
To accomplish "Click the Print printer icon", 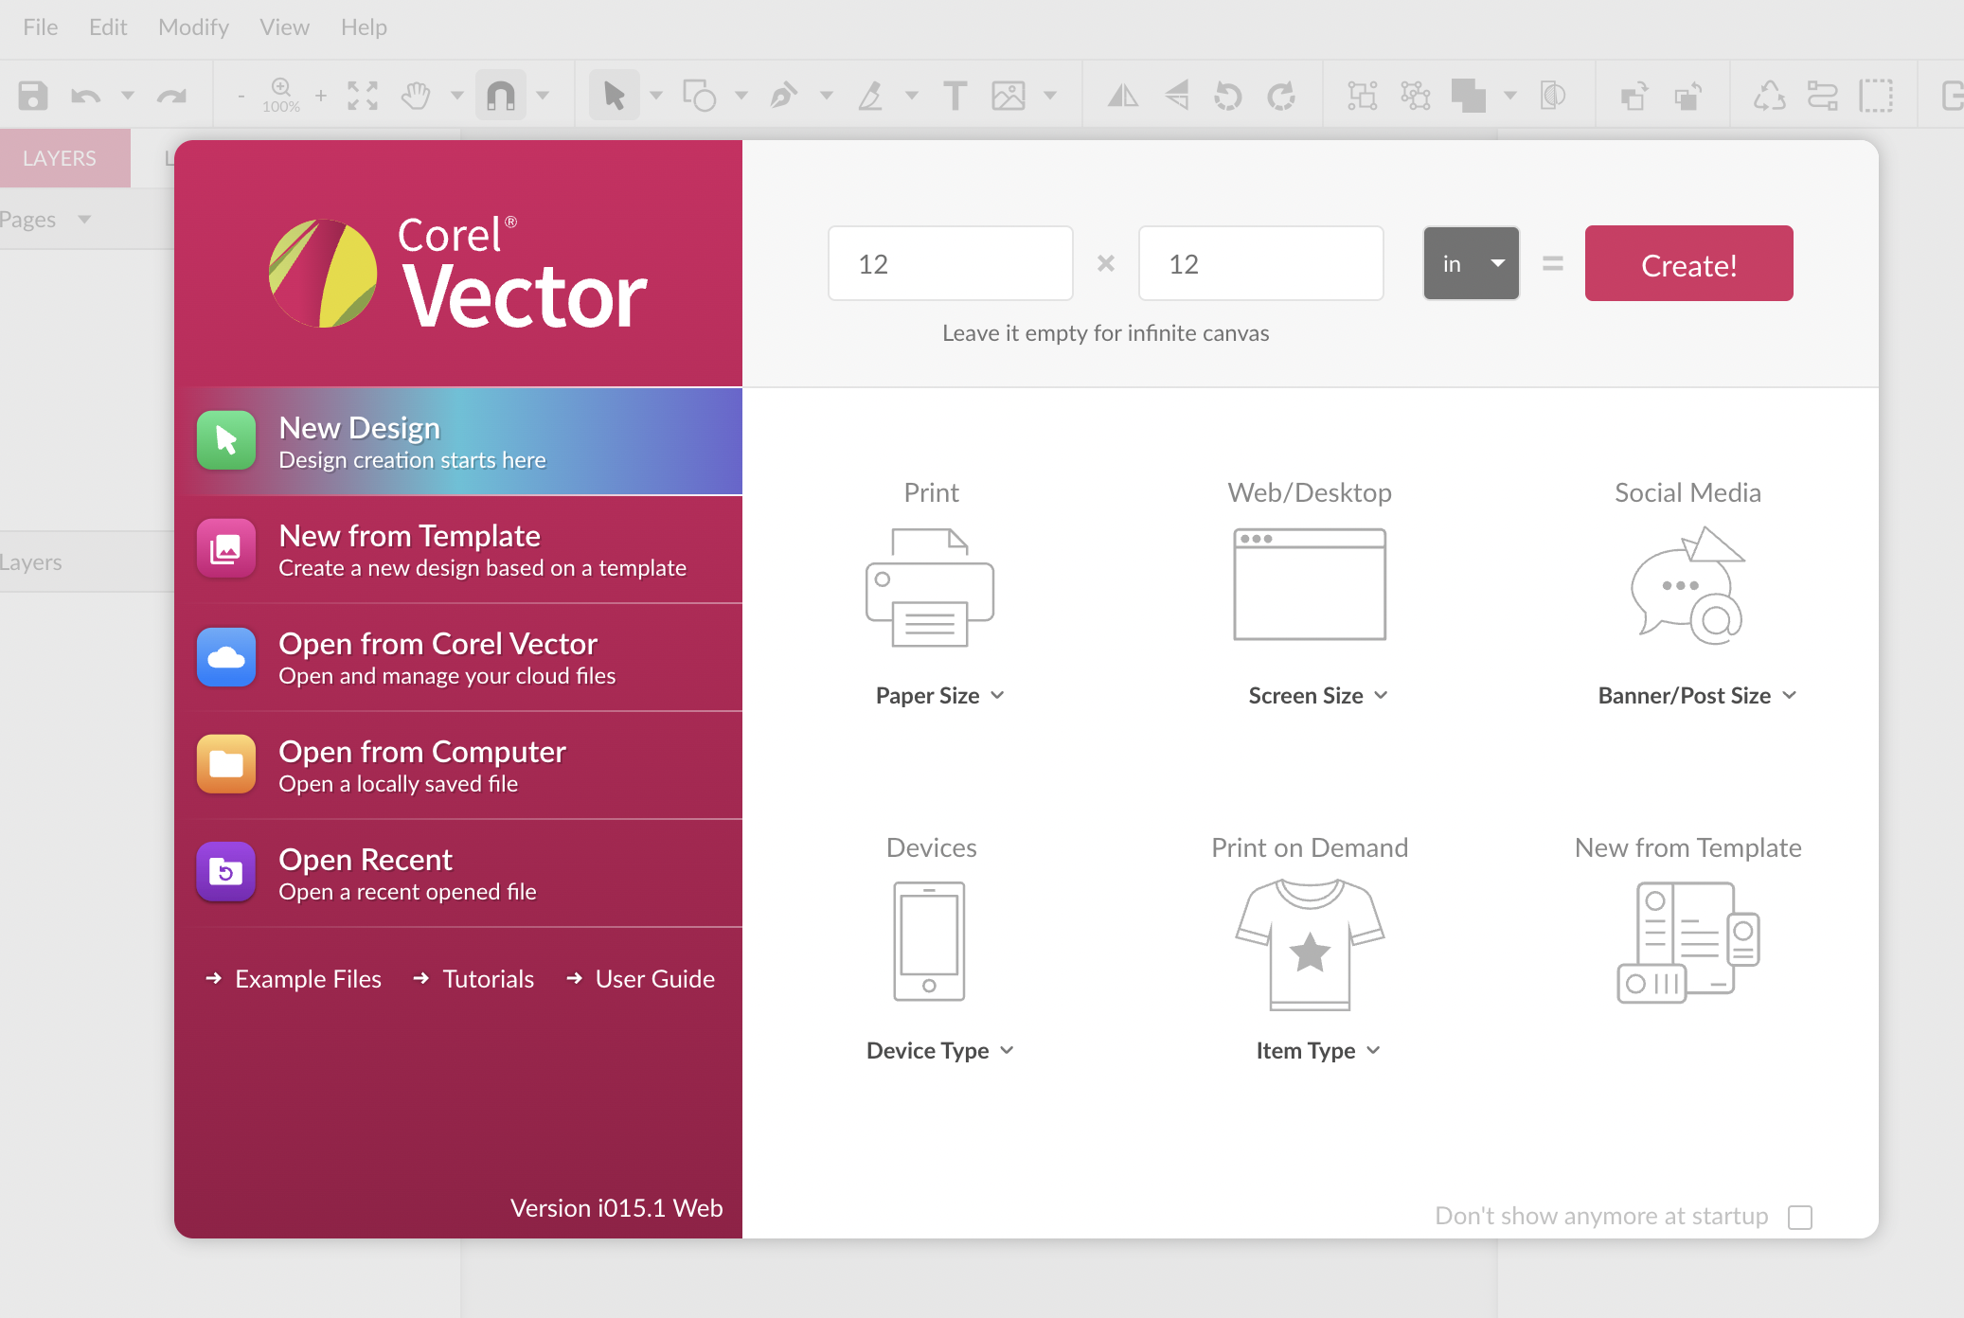I will coord(930,587).
